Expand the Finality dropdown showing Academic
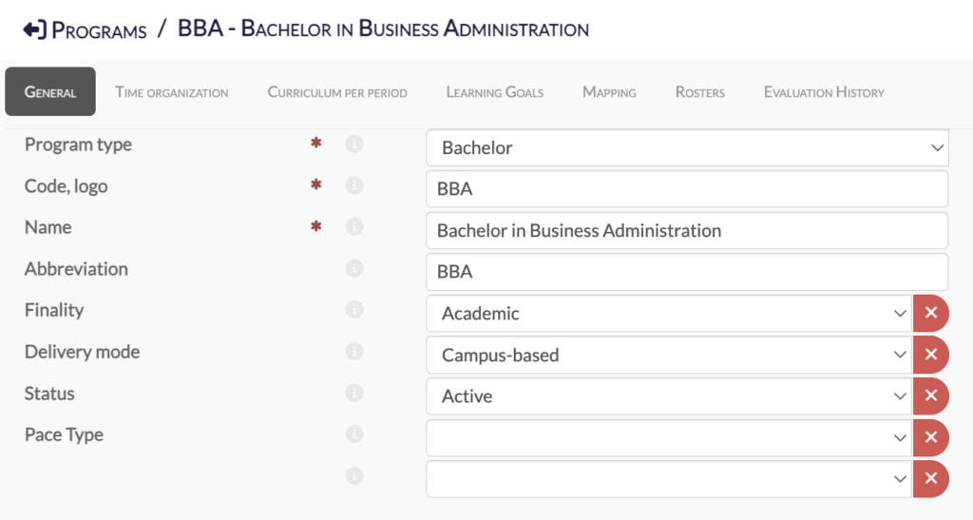 click(669, 313)
